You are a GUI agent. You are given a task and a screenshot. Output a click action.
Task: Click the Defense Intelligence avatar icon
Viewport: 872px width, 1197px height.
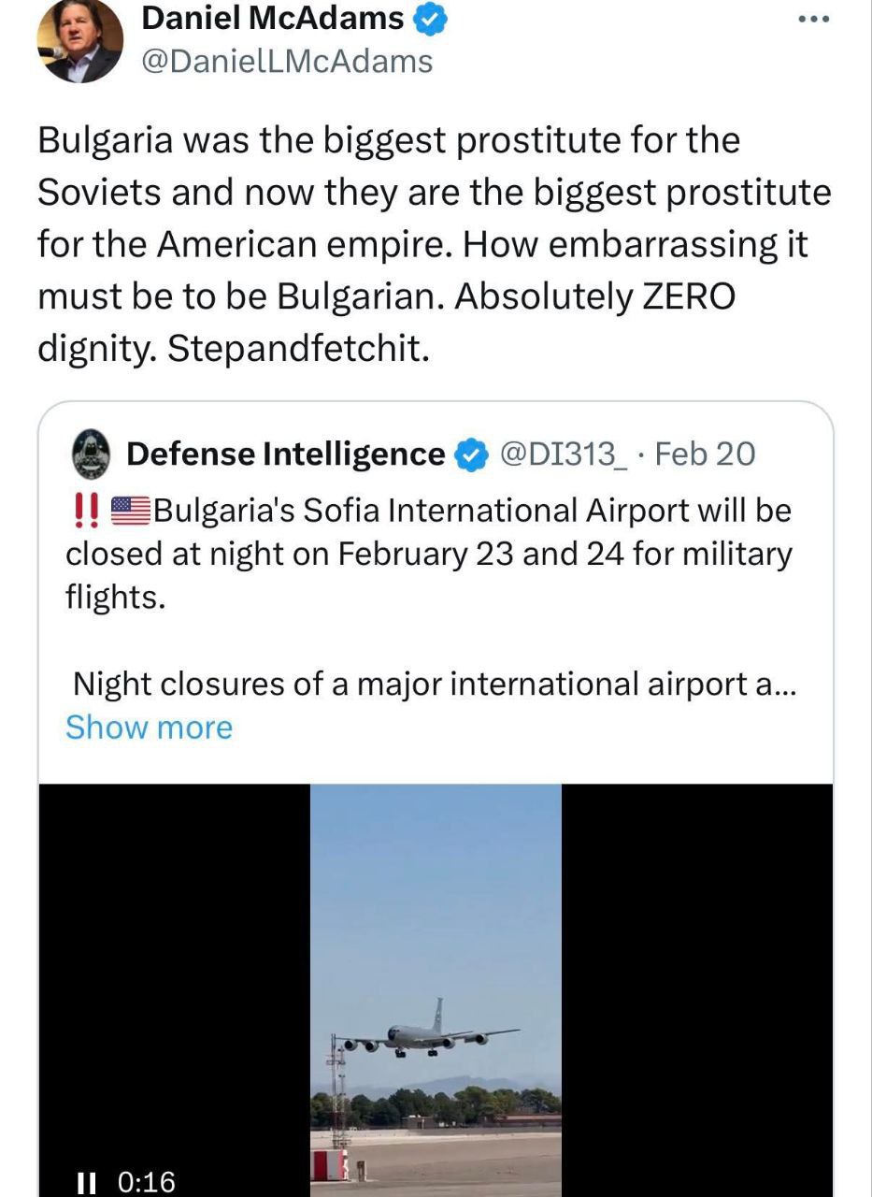click(x=93, y=454)
